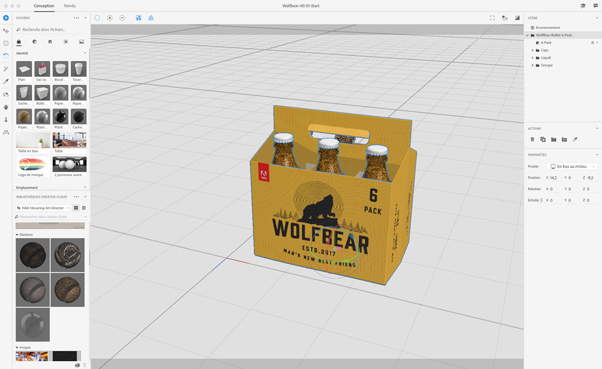Viewport: 602px width, 369px height.
Task: Select the Table background image thumbnail
Action: (x=69, y=143)
